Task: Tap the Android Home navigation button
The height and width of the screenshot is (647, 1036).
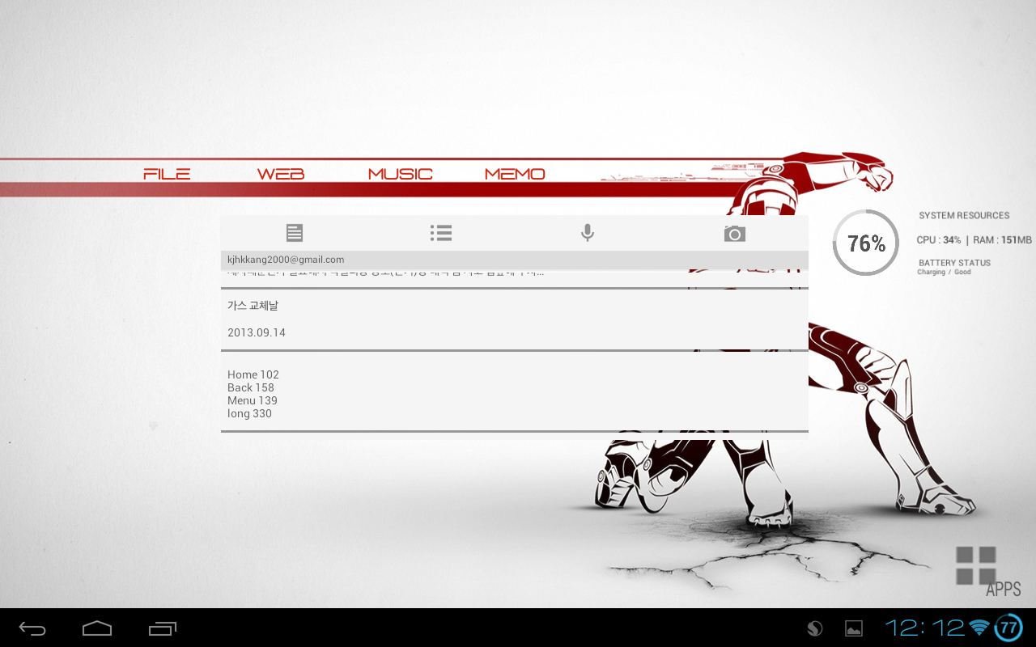Action: click(97, 628)
